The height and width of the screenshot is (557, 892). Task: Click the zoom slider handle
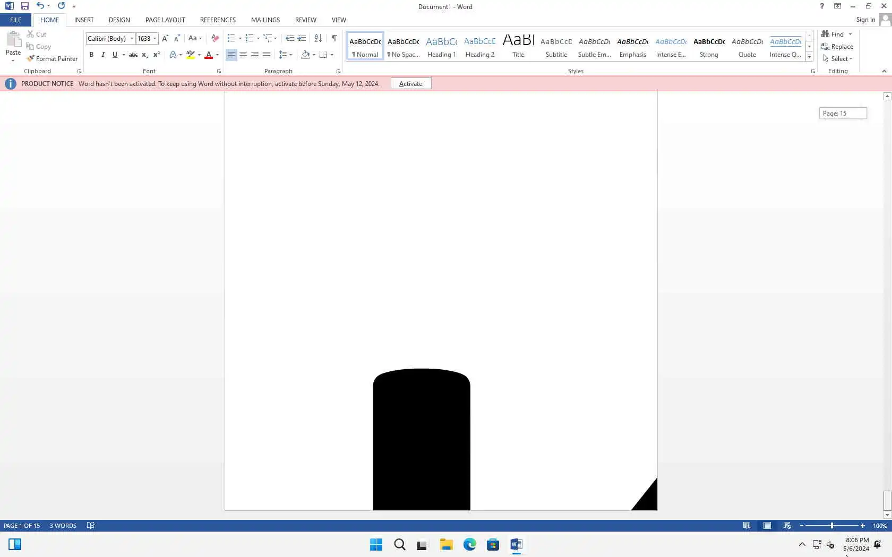832,526
